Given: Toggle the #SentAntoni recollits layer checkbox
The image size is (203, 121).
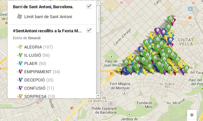Looking at the screenshot, I should tap(89, 30).
